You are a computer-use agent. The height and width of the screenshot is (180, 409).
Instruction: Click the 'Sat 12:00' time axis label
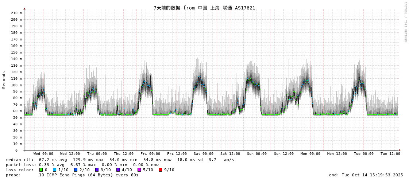[x=230, y=154]
